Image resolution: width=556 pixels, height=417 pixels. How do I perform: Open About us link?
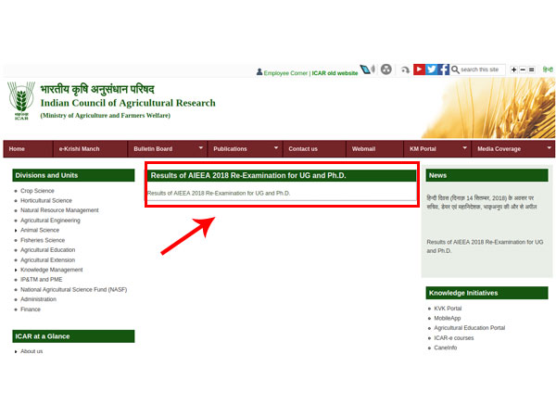click(x=32, y=351)
